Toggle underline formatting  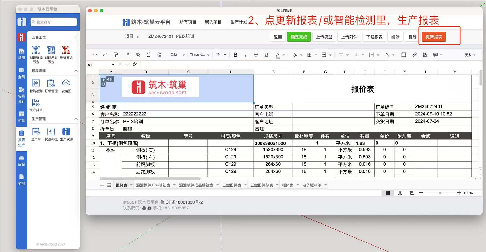pos(266,55)
